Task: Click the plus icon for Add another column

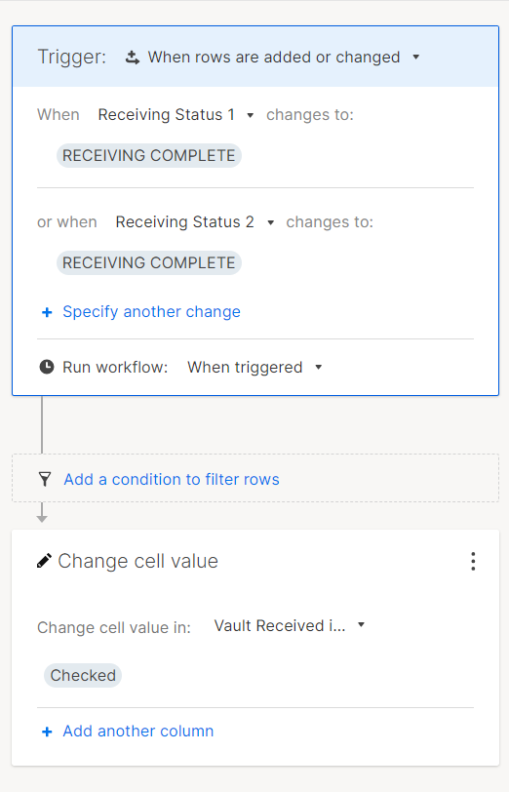Action: (47, 732)
